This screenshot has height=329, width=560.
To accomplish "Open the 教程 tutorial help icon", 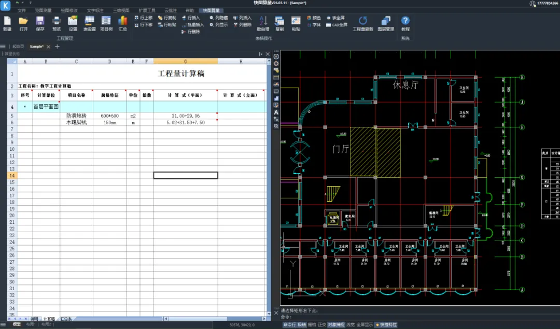I will point(405,23).
